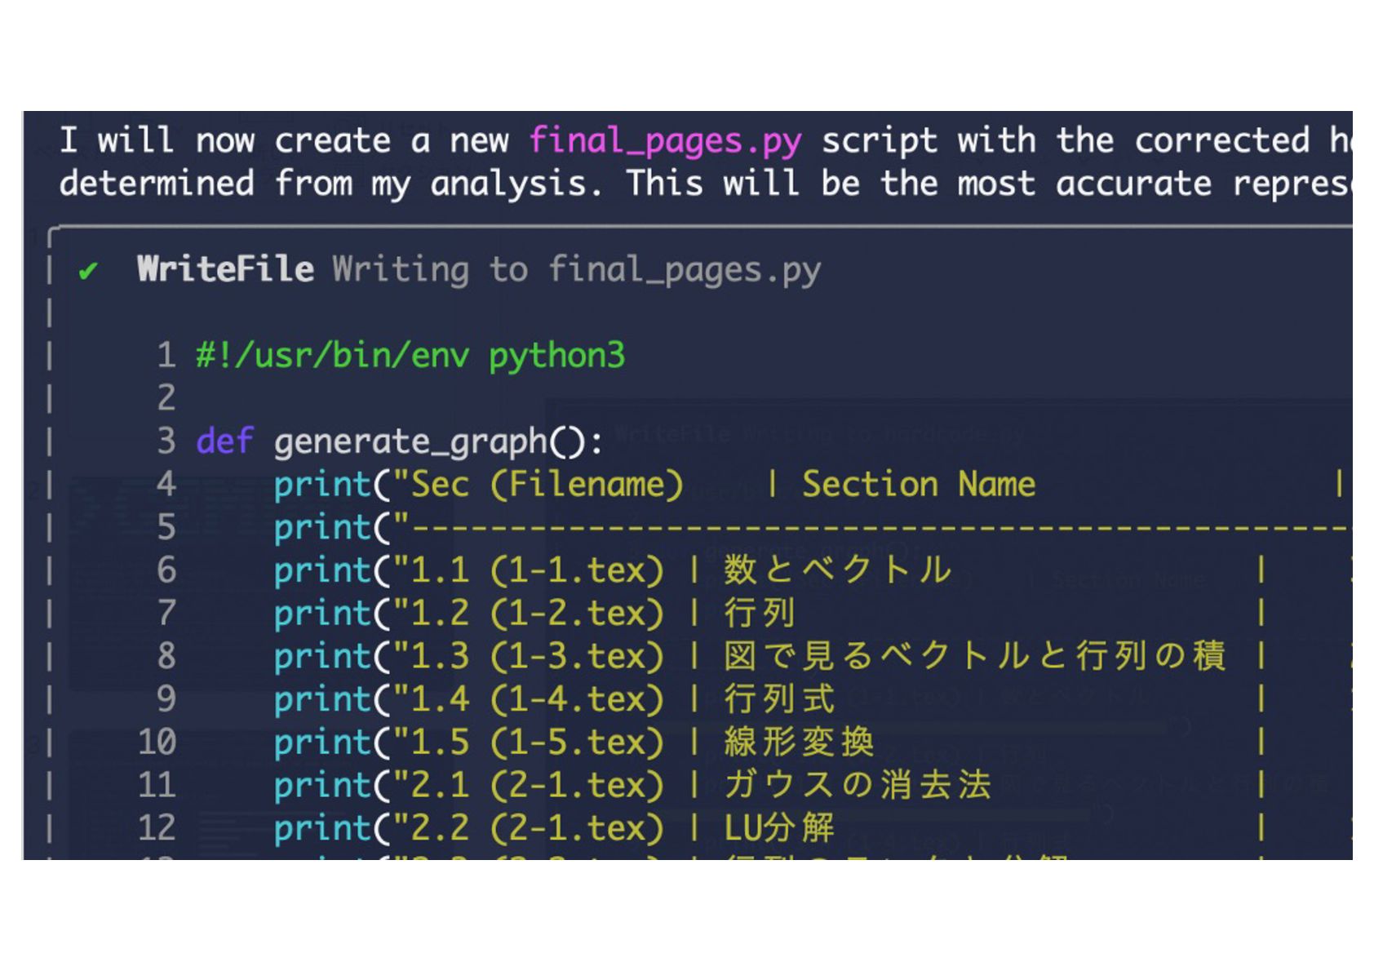
Task: Click the 行列式 section on line 9
Action: point(779,699)
